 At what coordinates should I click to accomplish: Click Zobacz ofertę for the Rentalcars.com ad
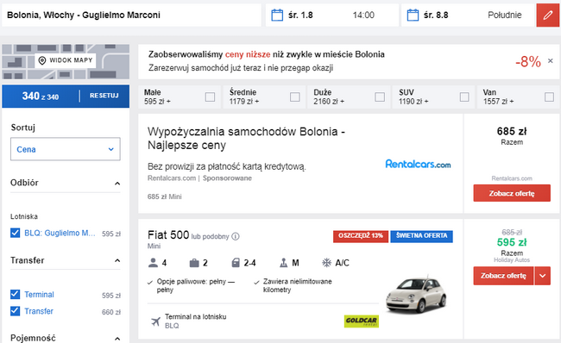point(512,193)
